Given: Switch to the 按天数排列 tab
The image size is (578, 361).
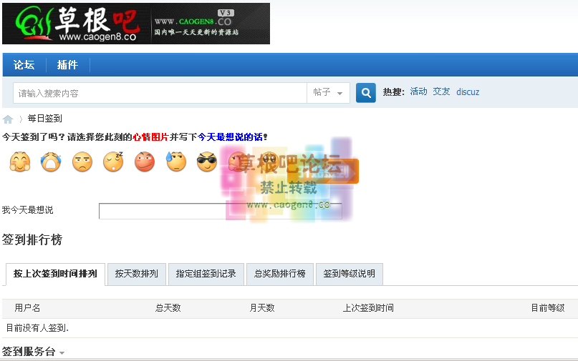Looking at the screenshot, I should [137, 274].
